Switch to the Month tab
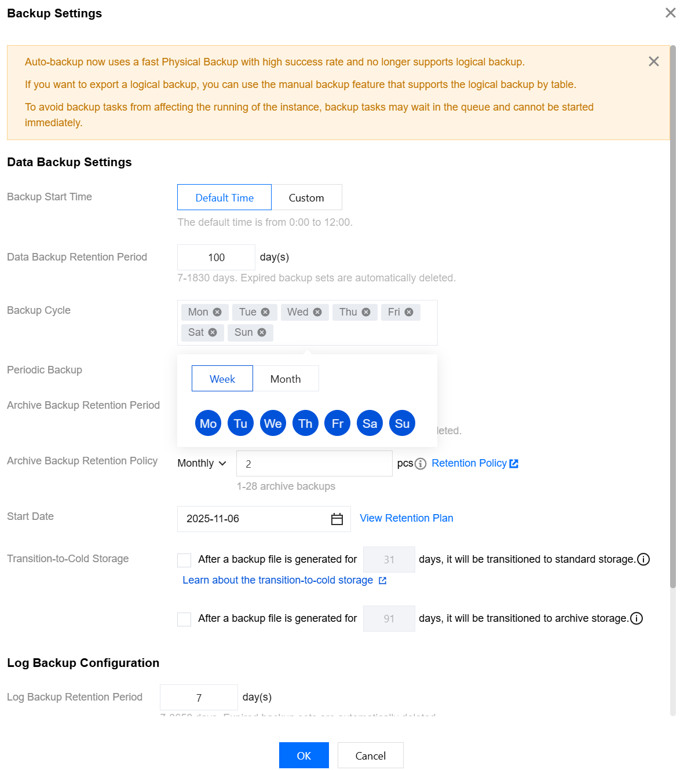 click(286, 379)
